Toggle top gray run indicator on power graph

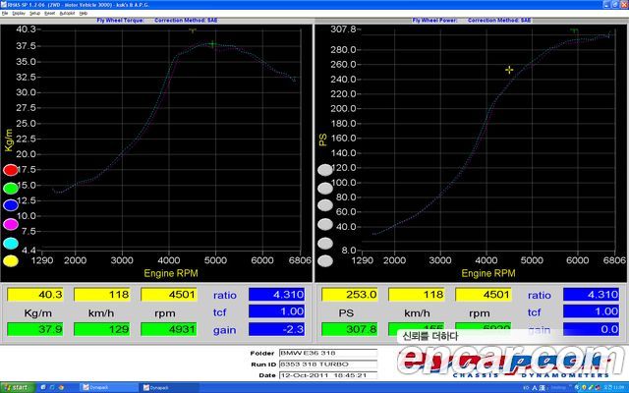pyautogui.click(x=324, y=170)
